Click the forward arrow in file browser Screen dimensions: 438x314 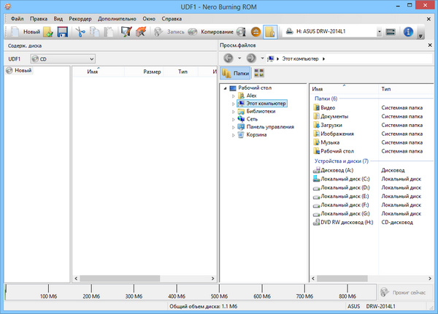click(251, 58)
